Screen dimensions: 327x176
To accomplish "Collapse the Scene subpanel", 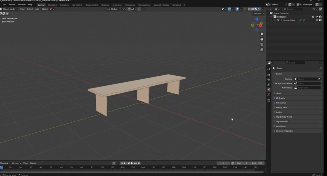I will coord(297,74).
